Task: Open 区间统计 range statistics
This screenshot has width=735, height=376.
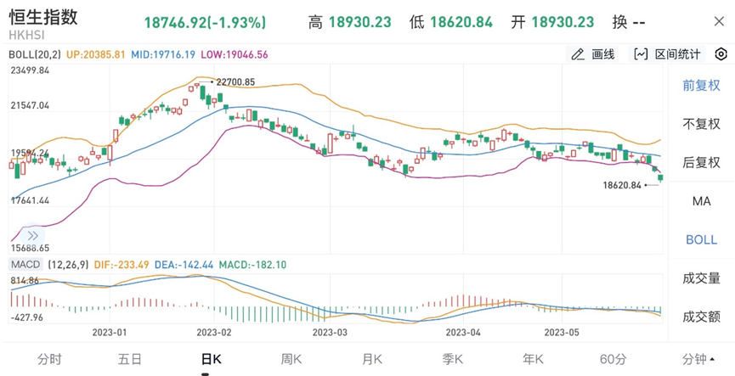Action: click(x=667, y=54)
